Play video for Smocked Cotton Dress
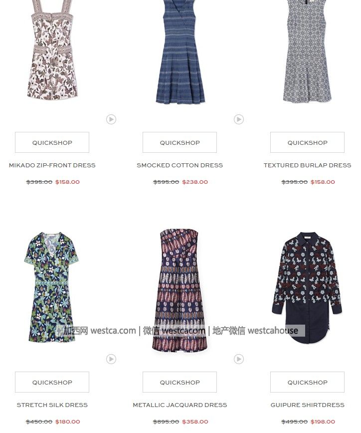This screenshot has width=361, height=433. coord(239,119)
